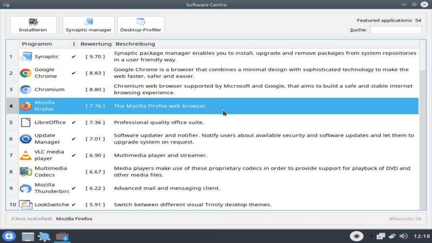Click the [ 7.76 ] rating value
Image resolution: width=432 pixels, height=243 pixels.
pyautogui.click(x=95, y=106)
